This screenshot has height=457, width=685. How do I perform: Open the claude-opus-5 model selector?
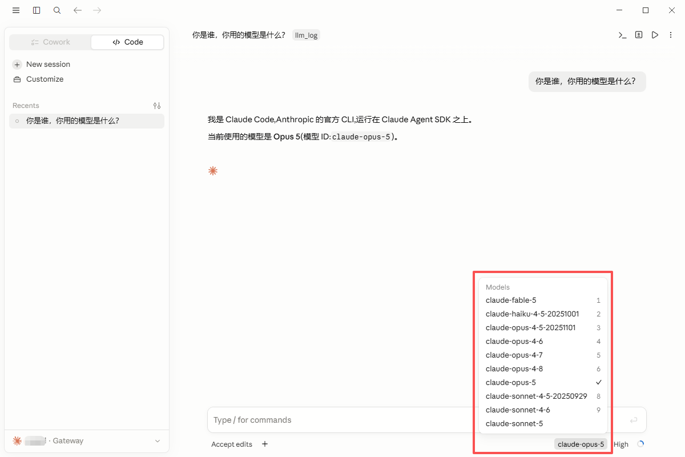point(581,444)
